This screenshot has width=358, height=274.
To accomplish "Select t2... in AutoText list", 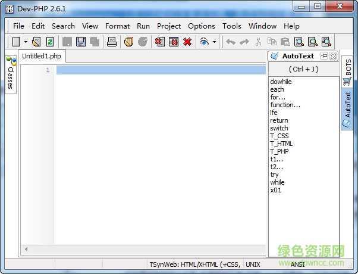I will (x=277, y=167).
